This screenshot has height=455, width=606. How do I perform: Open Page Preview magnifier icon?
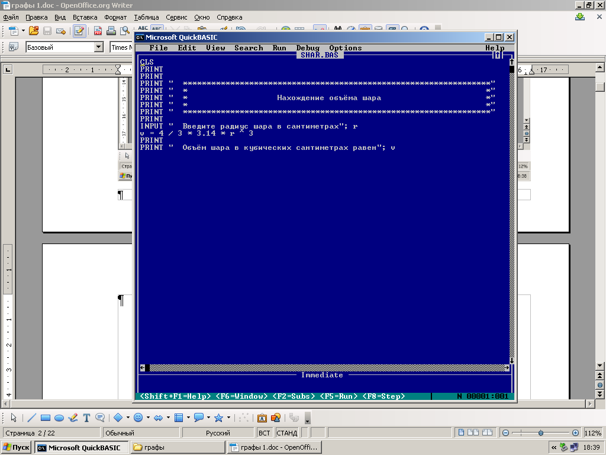pyautogui.click(x=125, y=31)
